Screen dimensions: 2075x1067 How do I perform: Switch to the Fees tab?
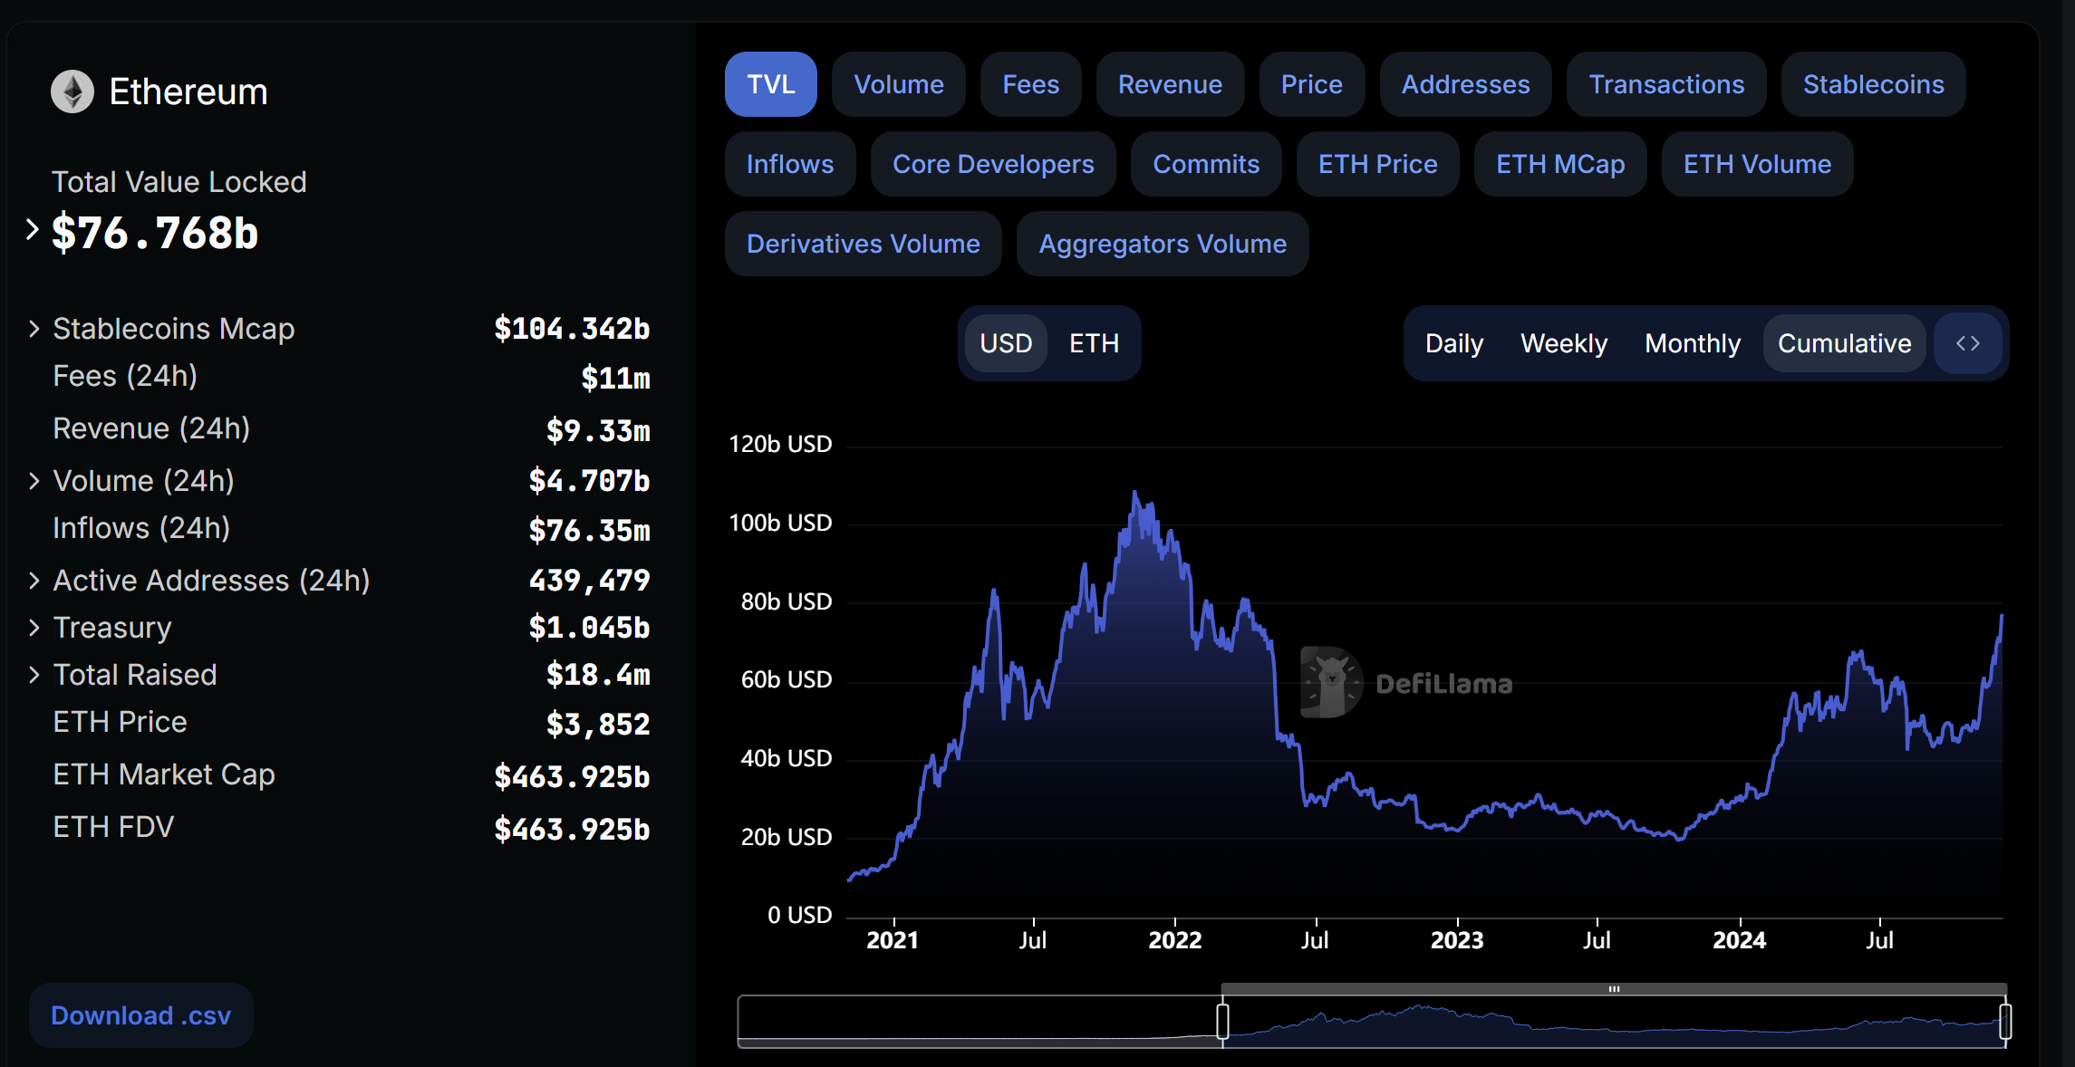[x=1029, y=83]
